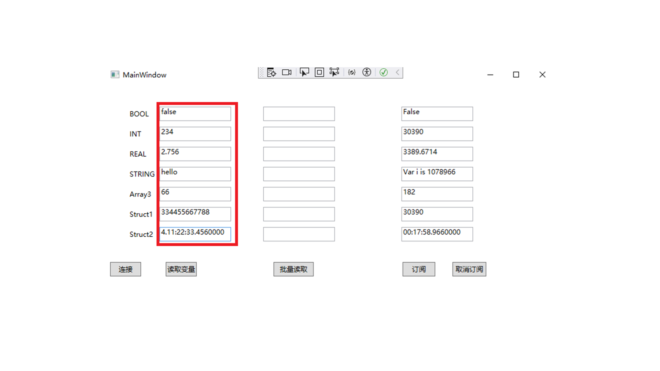Click the 取消订阅 unsubscribe button

(x=469, y=269)
